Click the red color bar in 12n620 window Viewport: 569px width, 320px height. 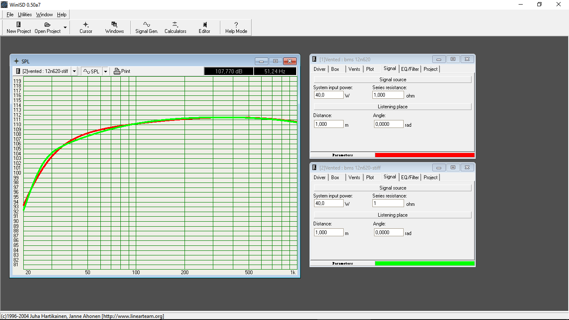click(x=424, y=155)
